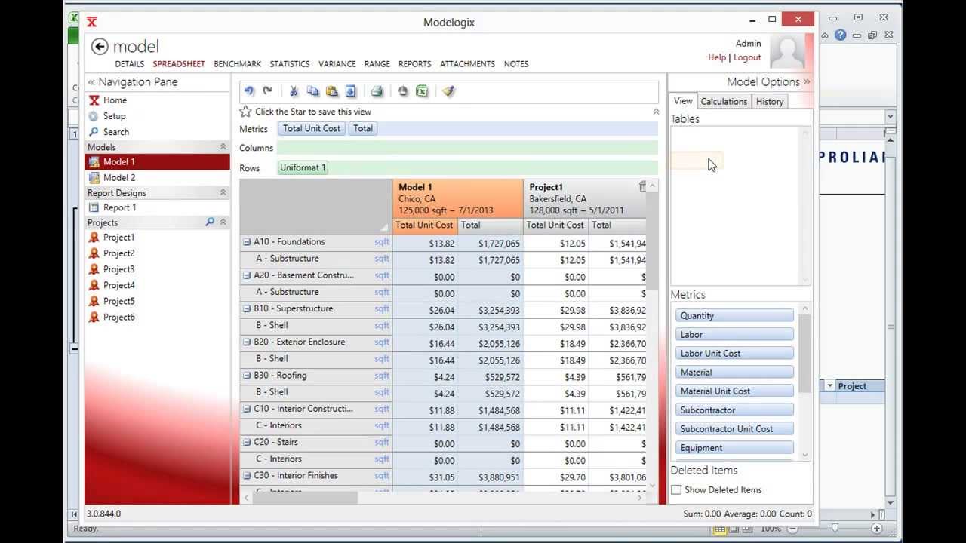Open the DETAILS tab
Viewport: 966px width, 543px height.
[x=129, y=64]
